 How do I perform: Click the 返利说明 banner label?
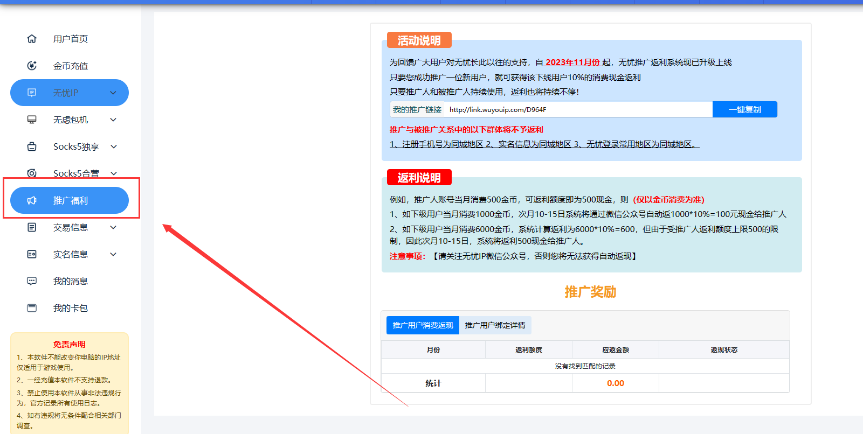[x=419, y=178]
